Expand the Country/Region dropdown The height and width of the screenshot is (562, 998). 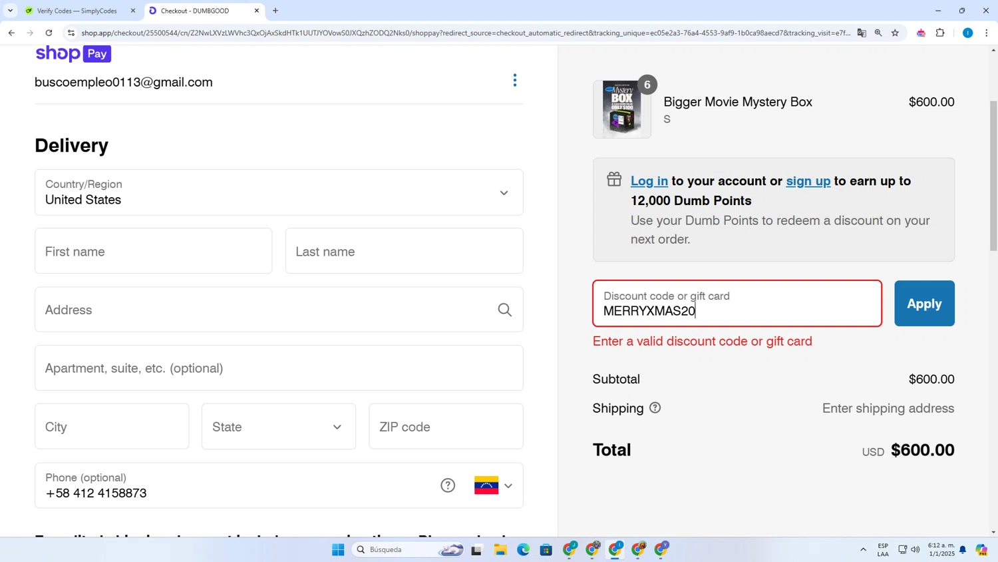[x=279, y=192]
